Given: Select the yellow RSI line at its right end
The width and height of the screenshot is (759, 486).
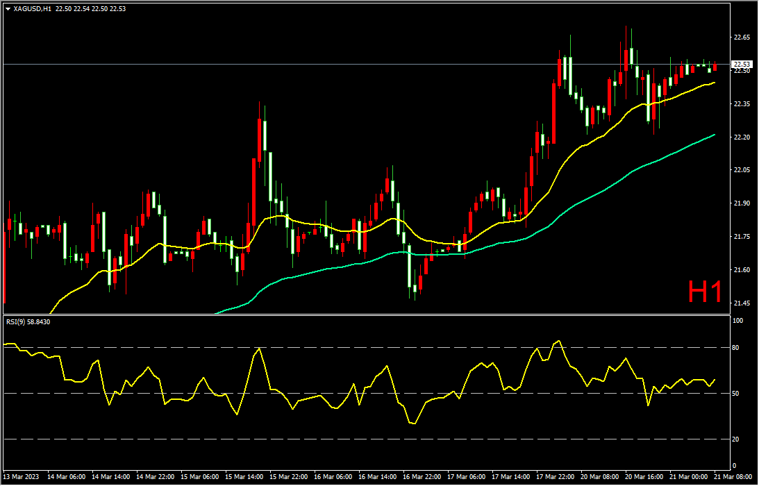Looking at the screenshot, I should click(713, 380).
